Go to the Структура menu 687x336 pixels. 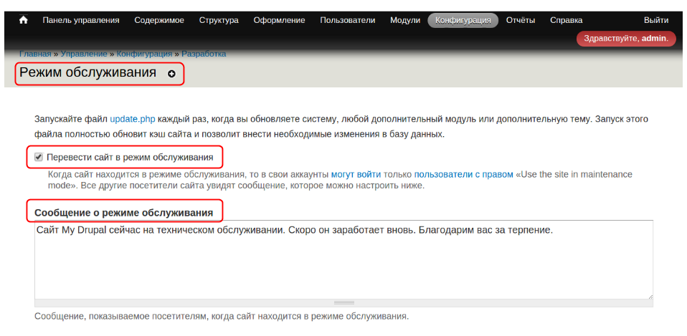(x=219, y=20)
